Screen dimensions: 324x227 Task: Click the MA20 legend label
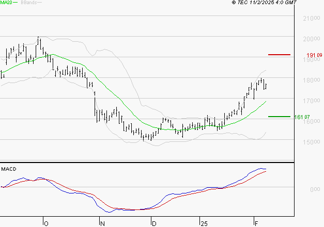[x=6, y=3]
